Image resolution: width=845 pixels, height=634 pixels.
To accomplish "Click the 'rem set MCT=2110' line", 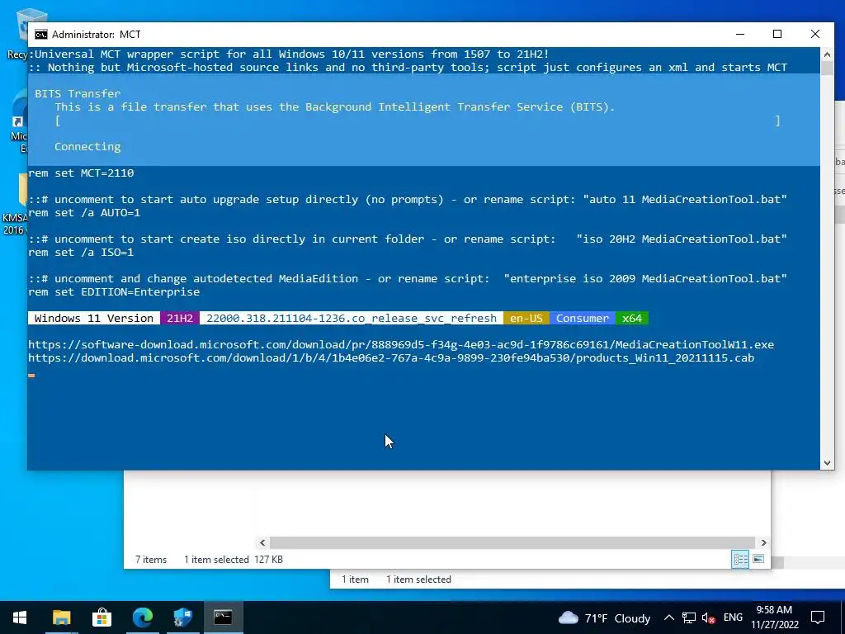I will (x=81, y=173).
